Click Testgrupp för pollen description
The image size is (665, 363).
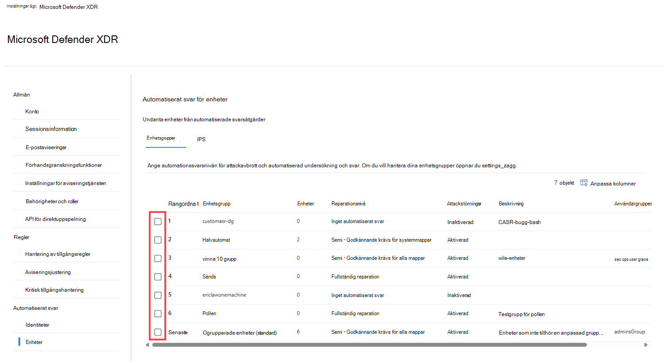tap(521, 314)
